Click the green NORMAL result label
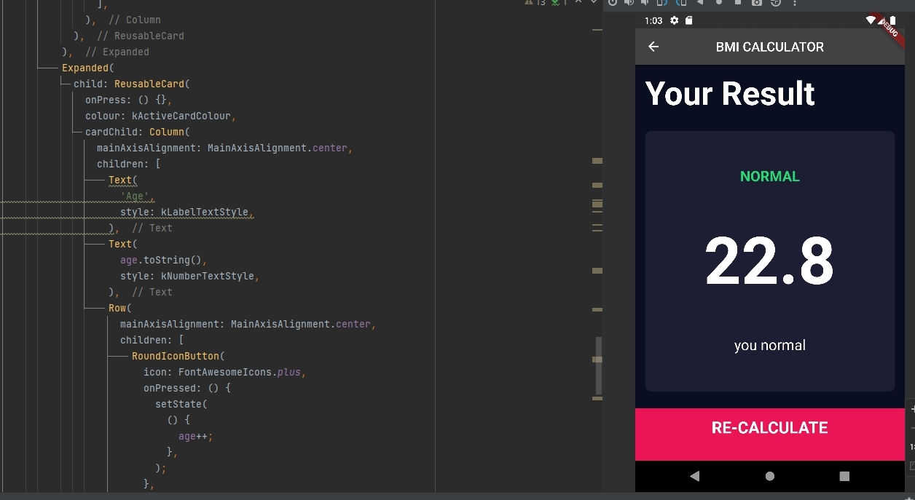915x500 pixels. (x=770, y=176)
